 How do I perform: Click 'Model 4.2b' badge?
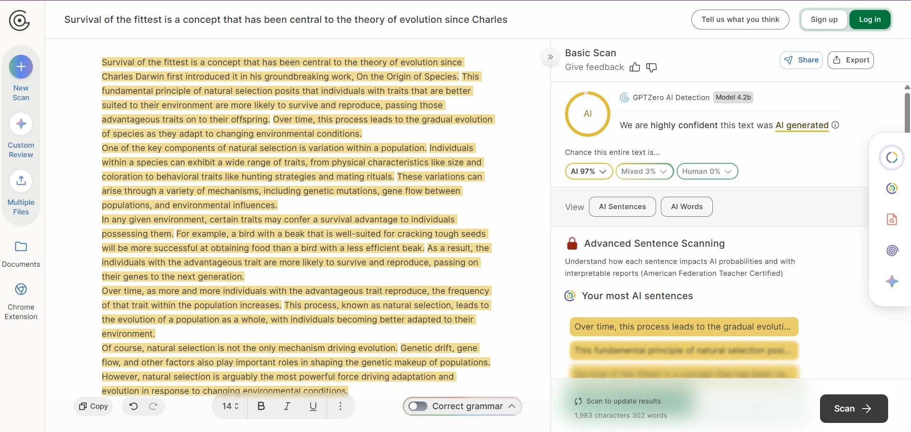pyautogui.click(x=733, y=98)
